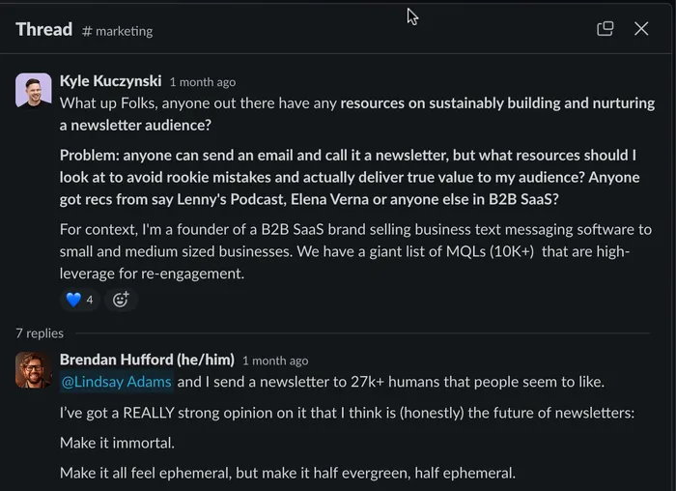The width and height of the screenshot is (676, 491).
Task: Add a reaction to Kyle's message
Action: click(x=121, y=300)
